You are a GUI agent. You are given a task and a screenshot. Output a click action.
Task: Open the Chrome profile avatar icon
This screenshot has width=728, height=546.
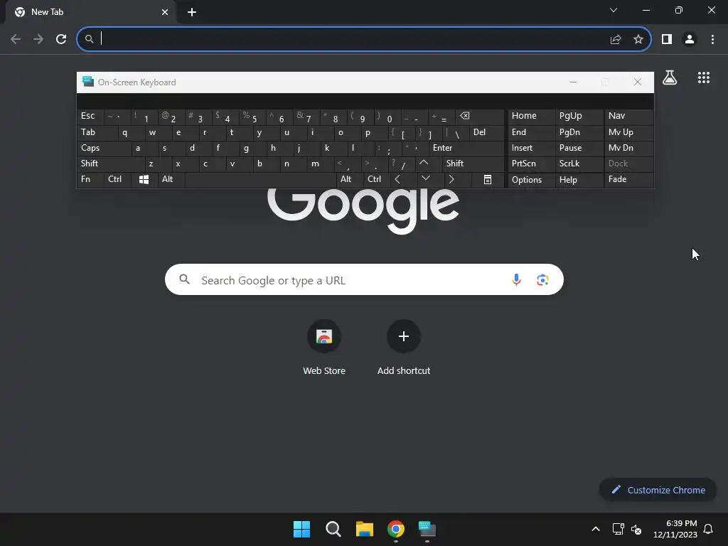[x=690, y=40]
